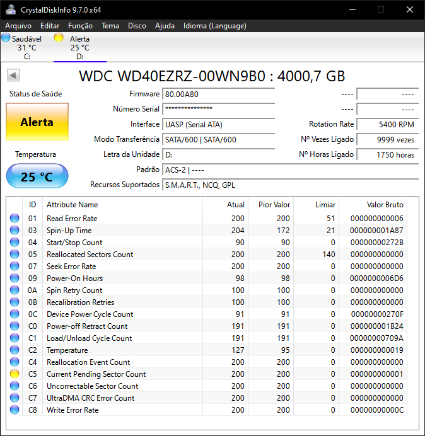Click the 25 °C temperature button

[37, 176]
